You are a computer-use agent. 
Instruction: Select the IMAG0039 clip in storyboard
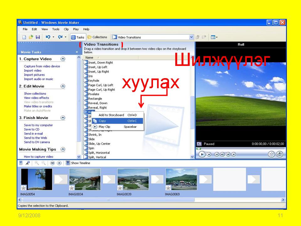[x=133, y=179]
